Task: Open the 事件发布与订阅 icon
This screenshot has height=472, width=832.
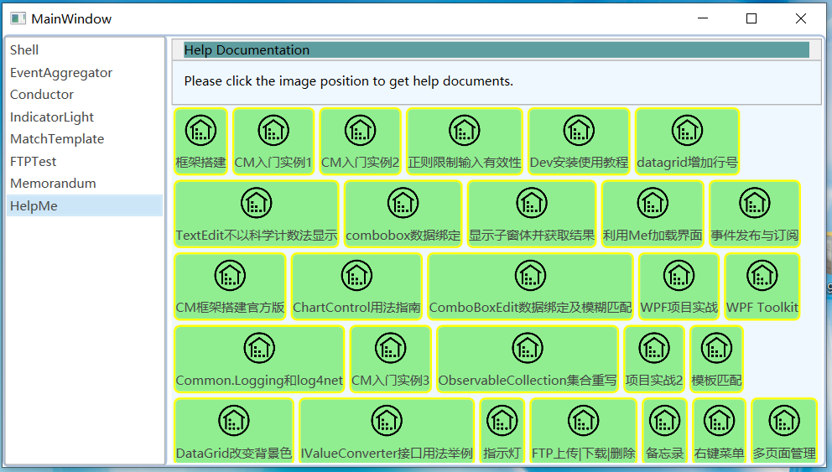Action: click(755, 203)
